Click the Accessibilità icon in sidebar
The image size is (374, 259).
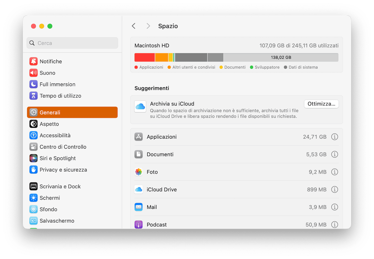[34, 135]
